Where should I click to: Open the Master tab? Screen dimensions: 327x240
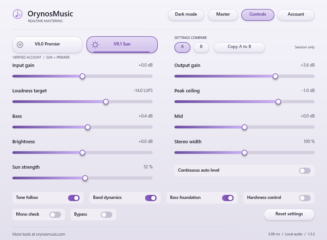[223, 15]
